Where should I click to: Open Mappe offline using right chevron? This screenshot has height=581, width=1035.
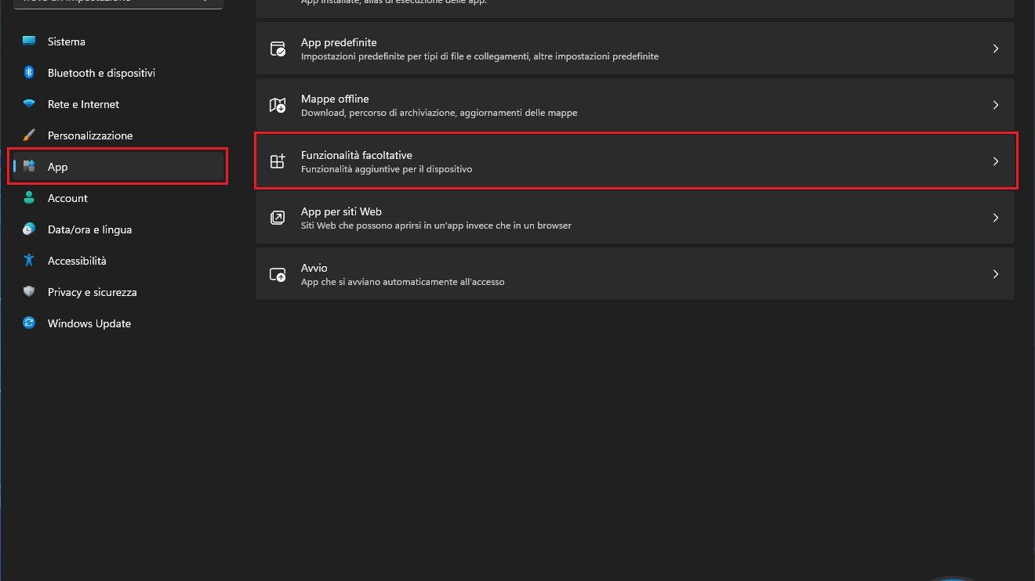pos(996,105)
